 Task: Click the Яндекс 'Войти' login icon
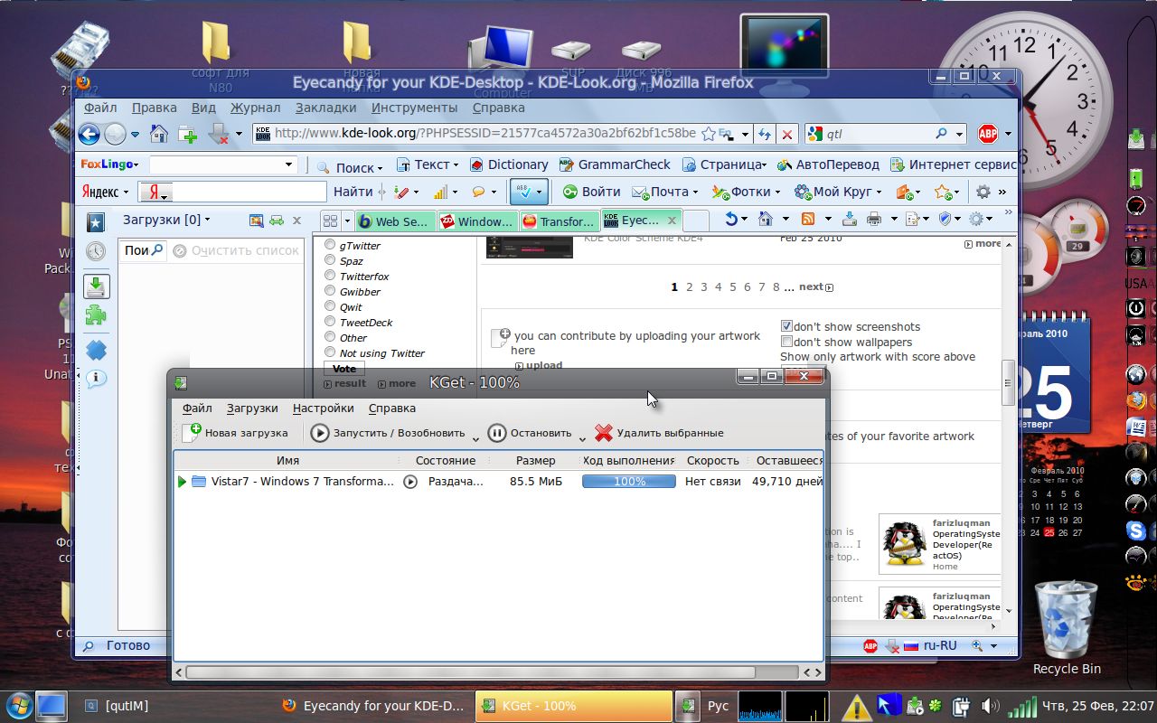coord(571,192)
